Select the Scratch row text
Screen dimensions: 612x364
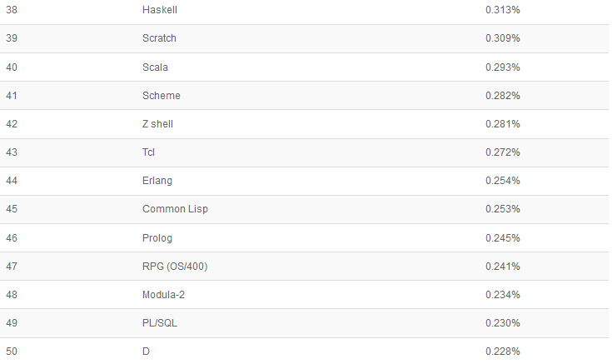(159, 38)
